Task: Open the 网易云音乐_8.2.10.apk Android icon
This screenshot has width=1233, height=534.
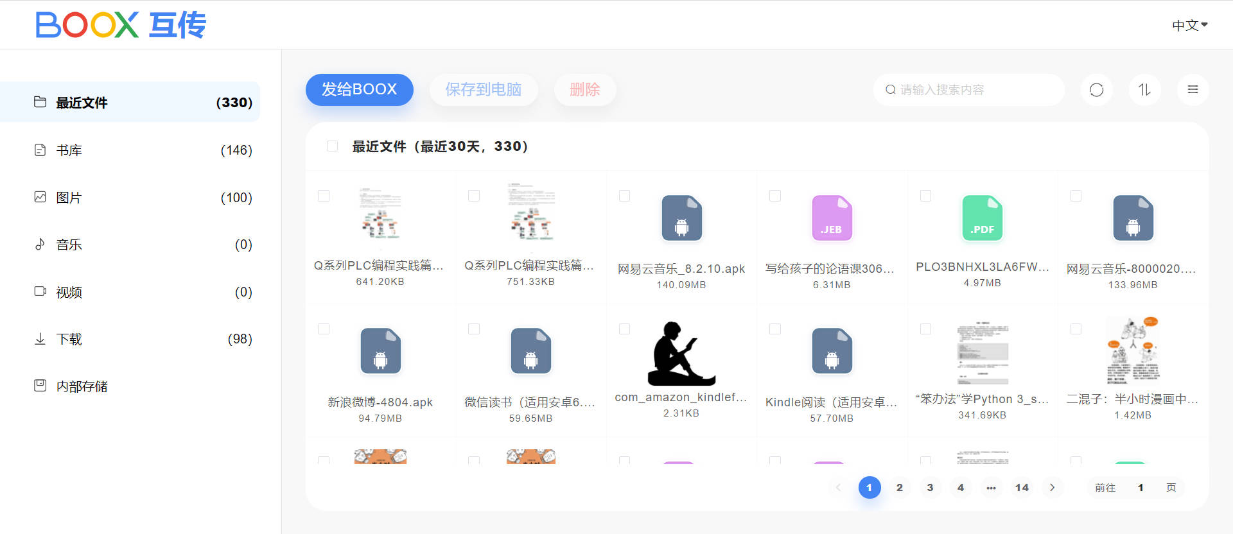Action: (681, 218)
